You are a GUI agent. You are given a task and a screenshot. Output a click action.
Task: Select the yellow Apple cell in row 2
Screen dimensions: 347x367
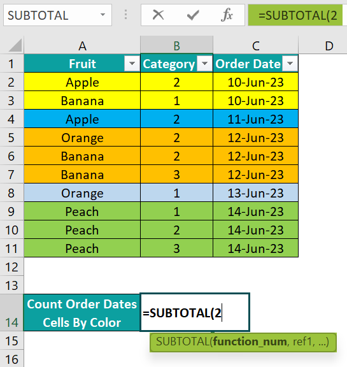click(x=82, y=82)
